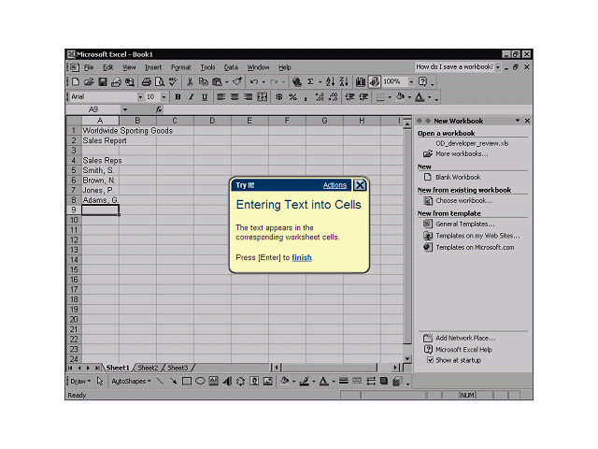This screenshot has width=598, height=449.
Task: Select the Line tool in Drawing toolbar
Action: pyautogui.click(x=160, y=381)
